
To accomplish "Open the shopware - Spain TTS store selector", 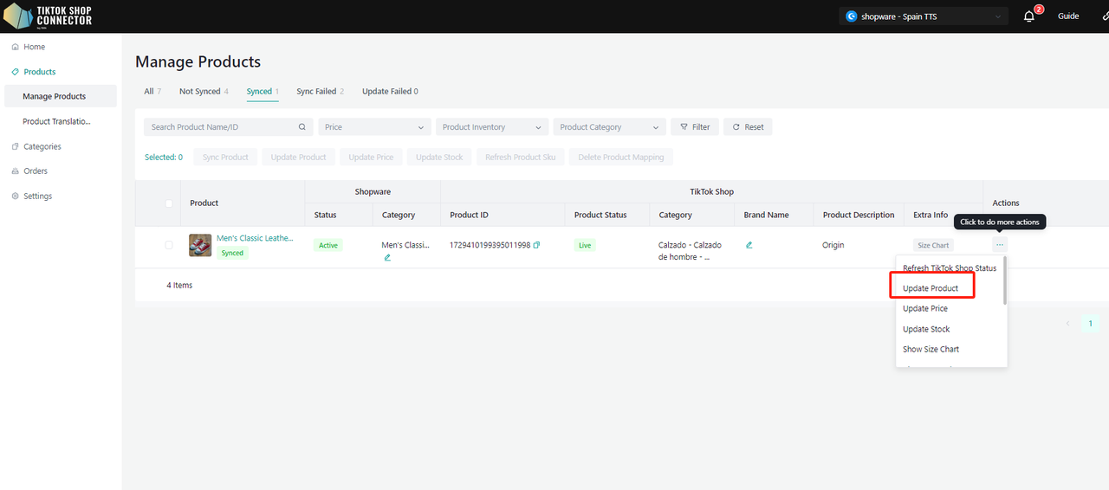I will (x=923, y=16).
